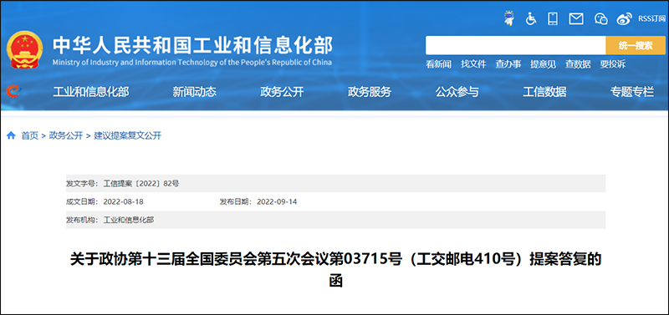Open the 新闻动态 navigation menu

tap(195, 92)
